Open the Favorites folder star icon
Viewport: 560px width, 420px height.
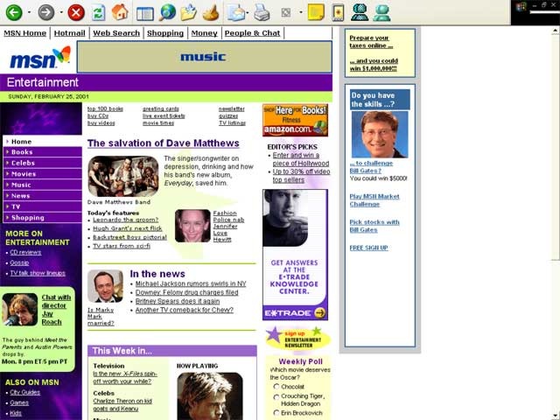(x=188, y=12)
